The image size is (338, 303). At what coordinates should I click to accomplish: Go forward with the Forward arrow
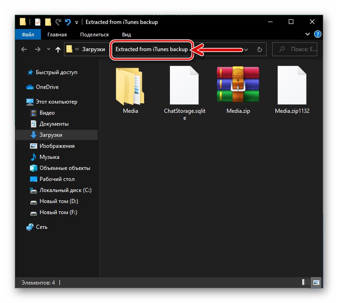click(x=37, y=49)
